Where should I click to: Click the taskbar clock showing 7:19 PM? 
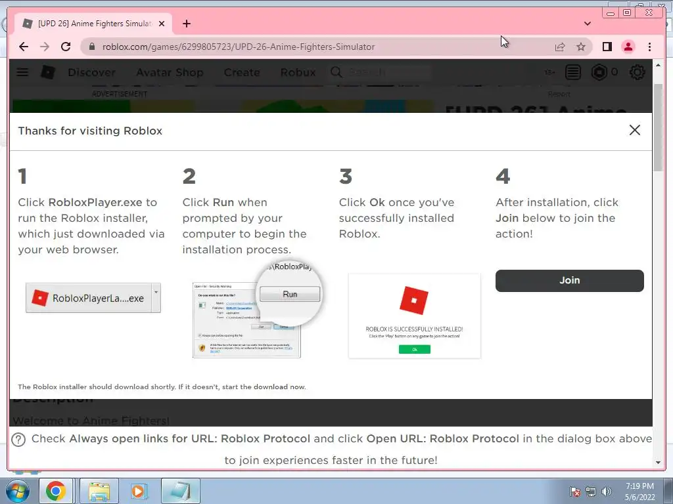coord(639,492)
